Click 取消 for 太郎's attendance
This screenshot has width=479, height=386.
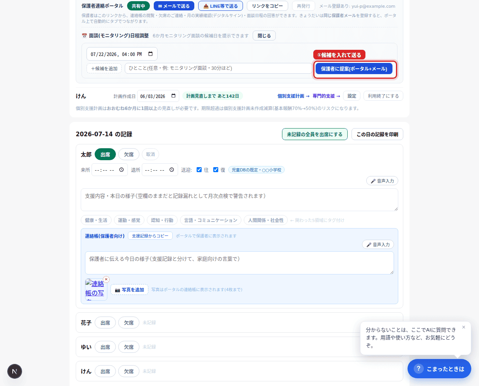click(x=150, y=154)
